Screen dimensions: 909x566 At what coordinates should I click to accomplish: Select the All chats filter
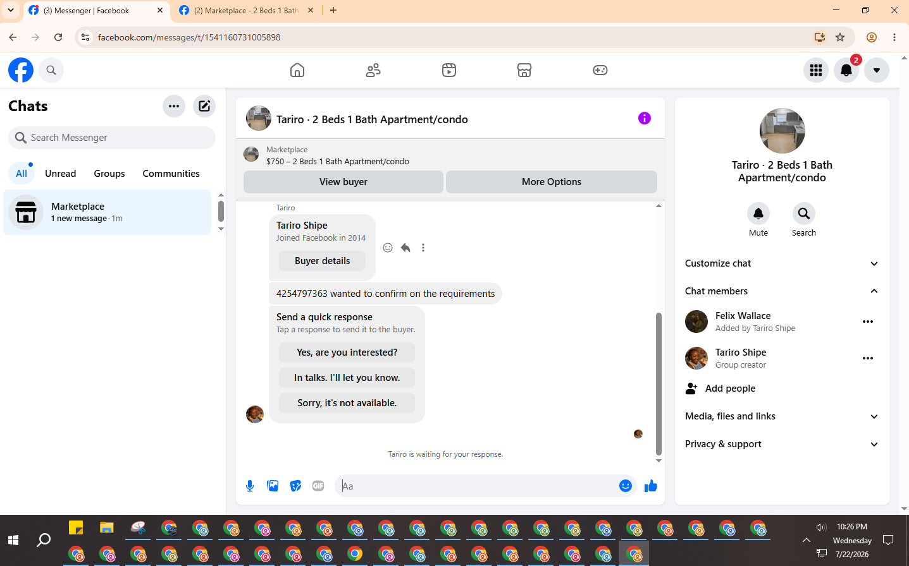pyautogui.click(x=22, y=174)
